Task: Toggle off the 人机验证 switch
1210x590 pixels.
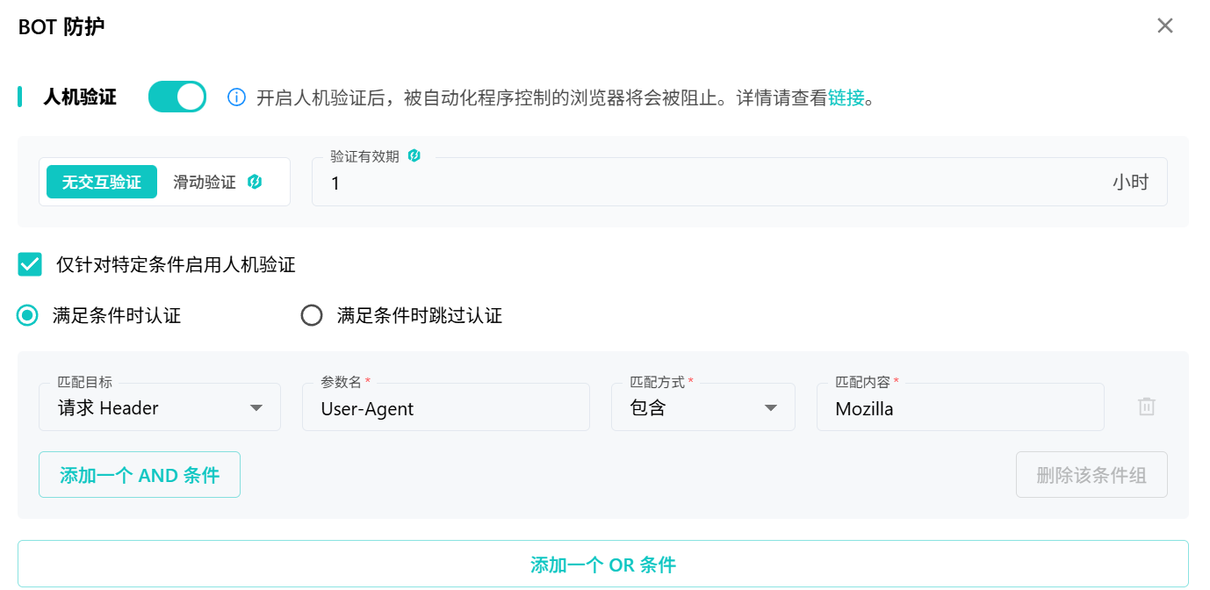Action: (176, 97)
